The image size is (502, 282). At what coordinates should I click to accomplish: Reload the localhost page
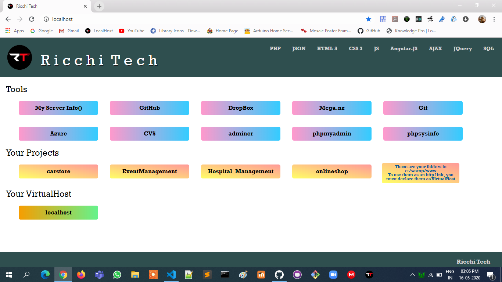[32, 19]
